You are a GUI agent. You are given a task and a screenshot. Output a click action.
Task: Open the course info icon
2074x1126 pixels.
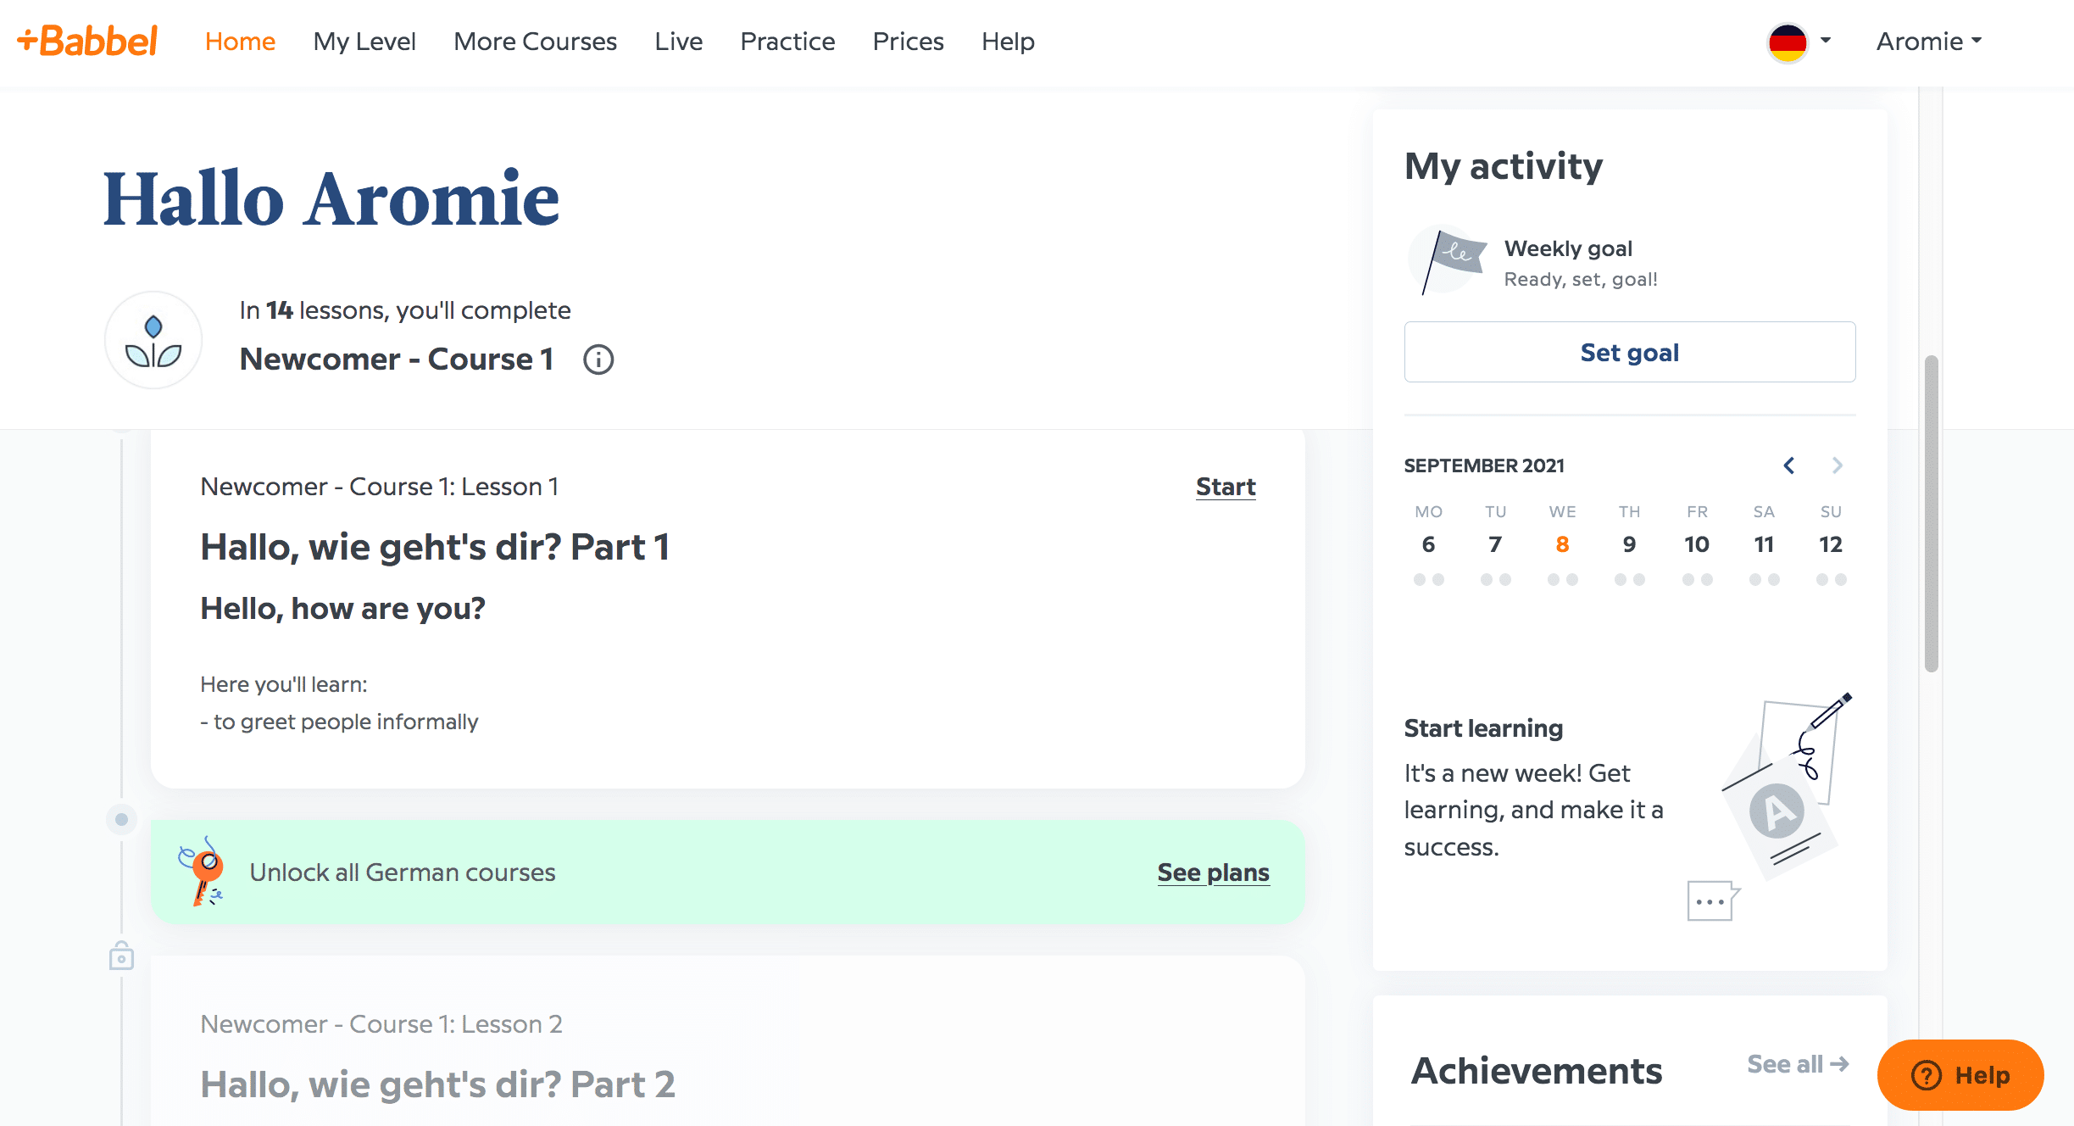[x=598, y=360]
